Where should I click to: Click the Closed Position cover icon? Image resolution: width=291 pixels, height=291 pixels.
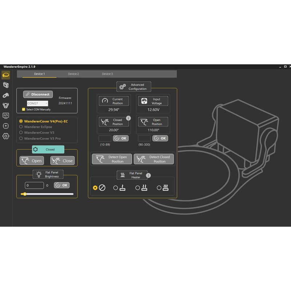pyautogui.click(x=105, y=122)
